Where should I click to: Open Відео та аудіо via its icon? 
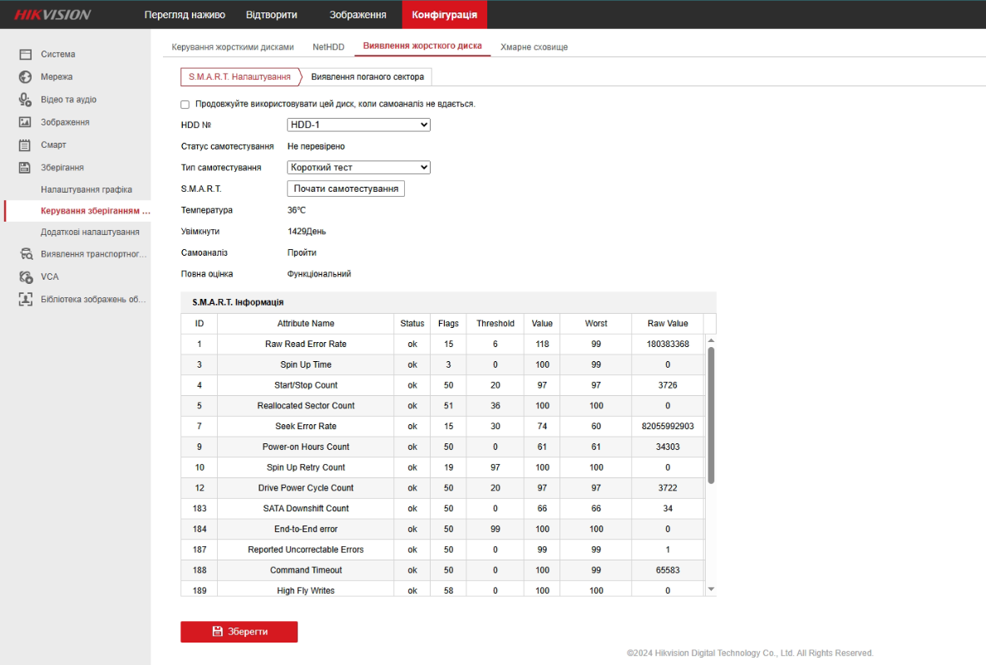point(25,100)
